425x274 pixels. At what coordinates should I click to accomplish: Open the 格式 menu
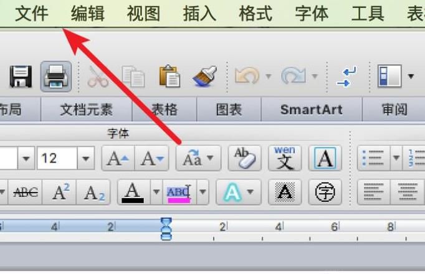pyautogui.click(x=255, y=14)
